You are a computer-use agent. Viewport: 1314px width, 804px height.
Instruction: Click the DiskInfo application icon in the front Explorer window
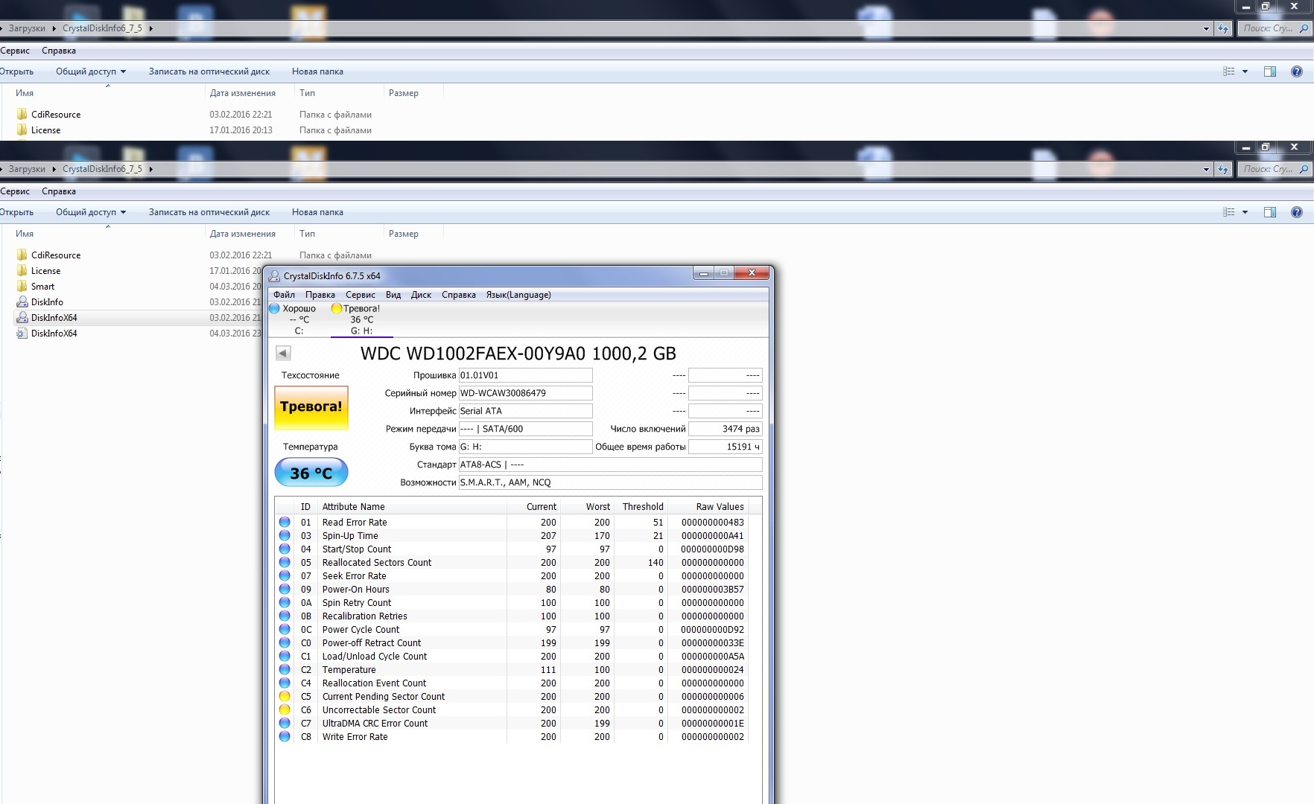pyautogui.click(x=22, y=301)
